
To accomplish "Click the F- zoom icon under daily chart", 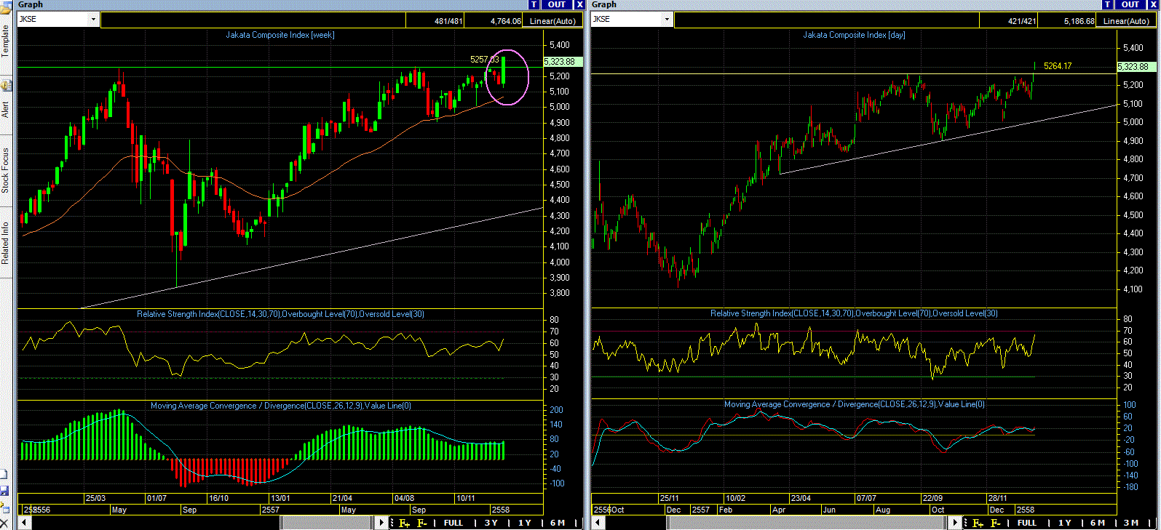I will coord(996,523).
